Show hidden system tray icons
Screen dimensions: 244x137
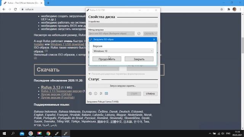click(x=210, y=134)
